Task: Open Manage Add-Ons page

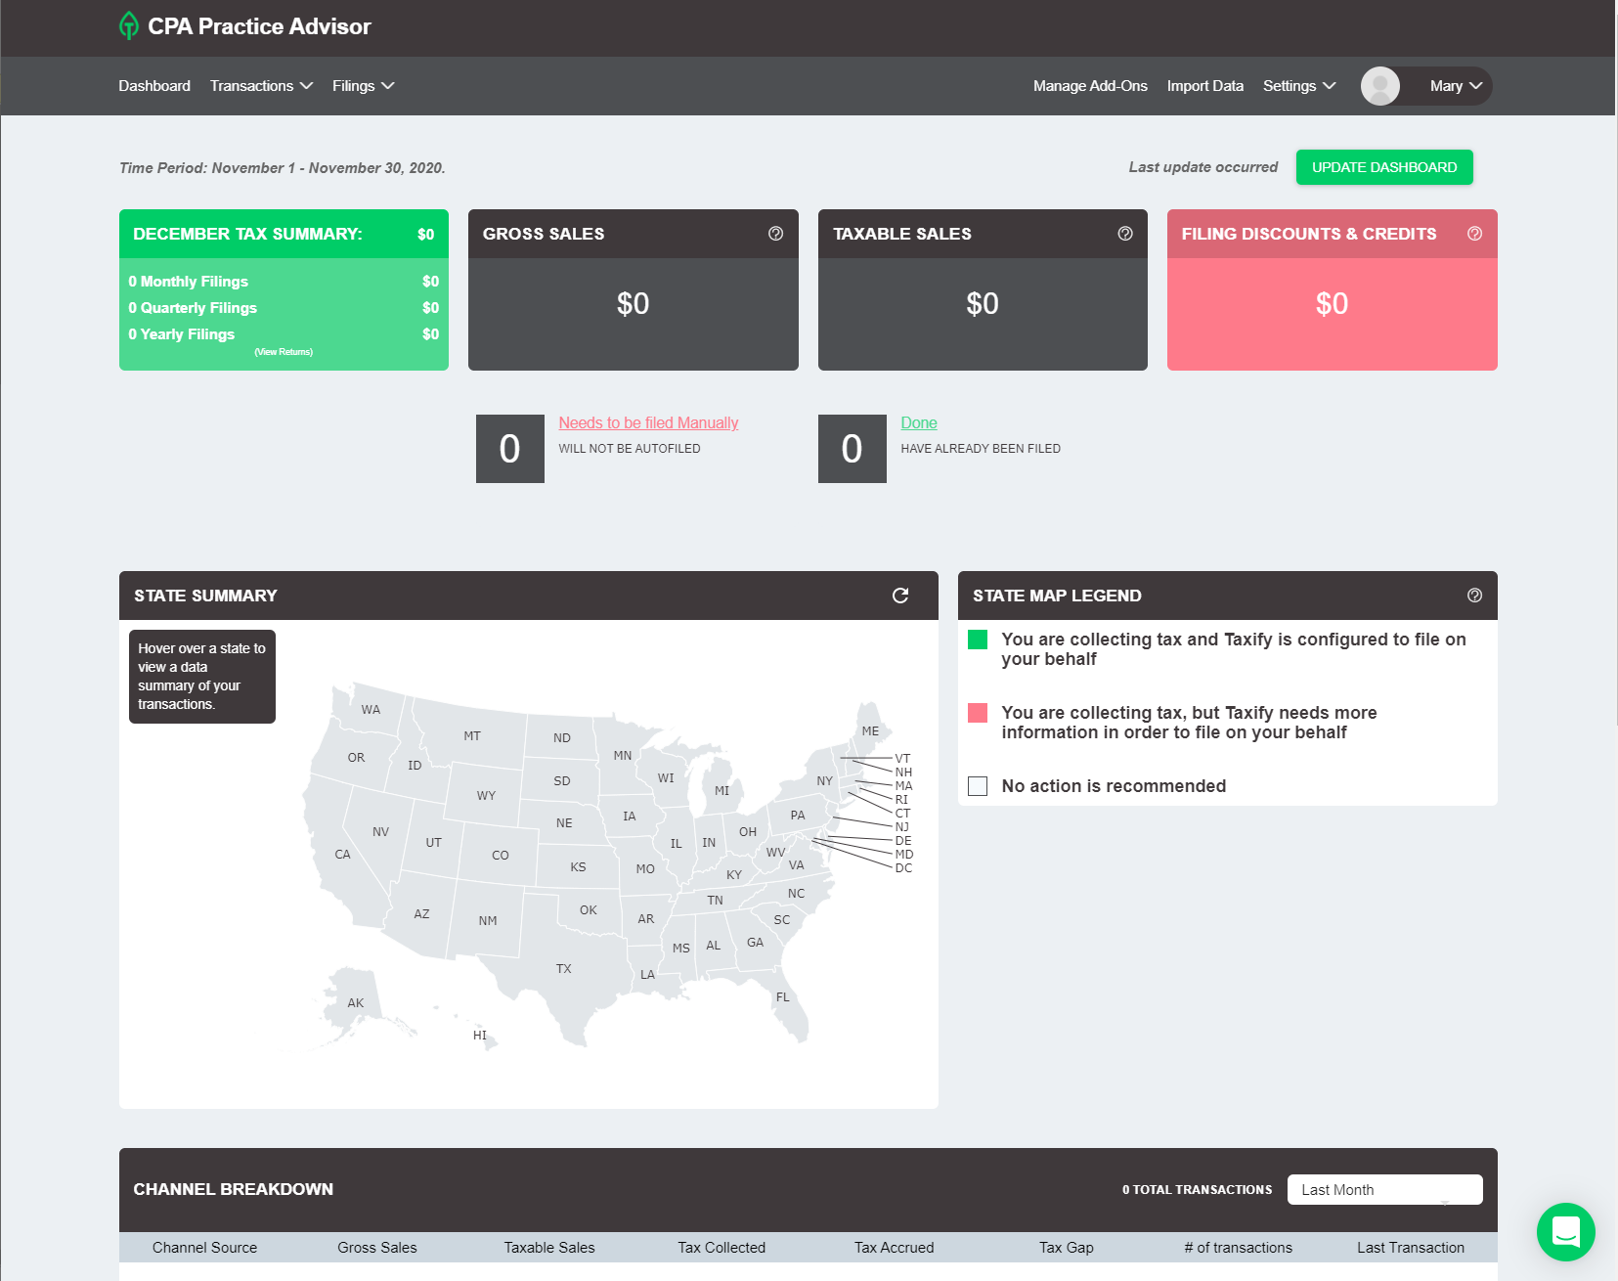Action: pos(1090,86)
